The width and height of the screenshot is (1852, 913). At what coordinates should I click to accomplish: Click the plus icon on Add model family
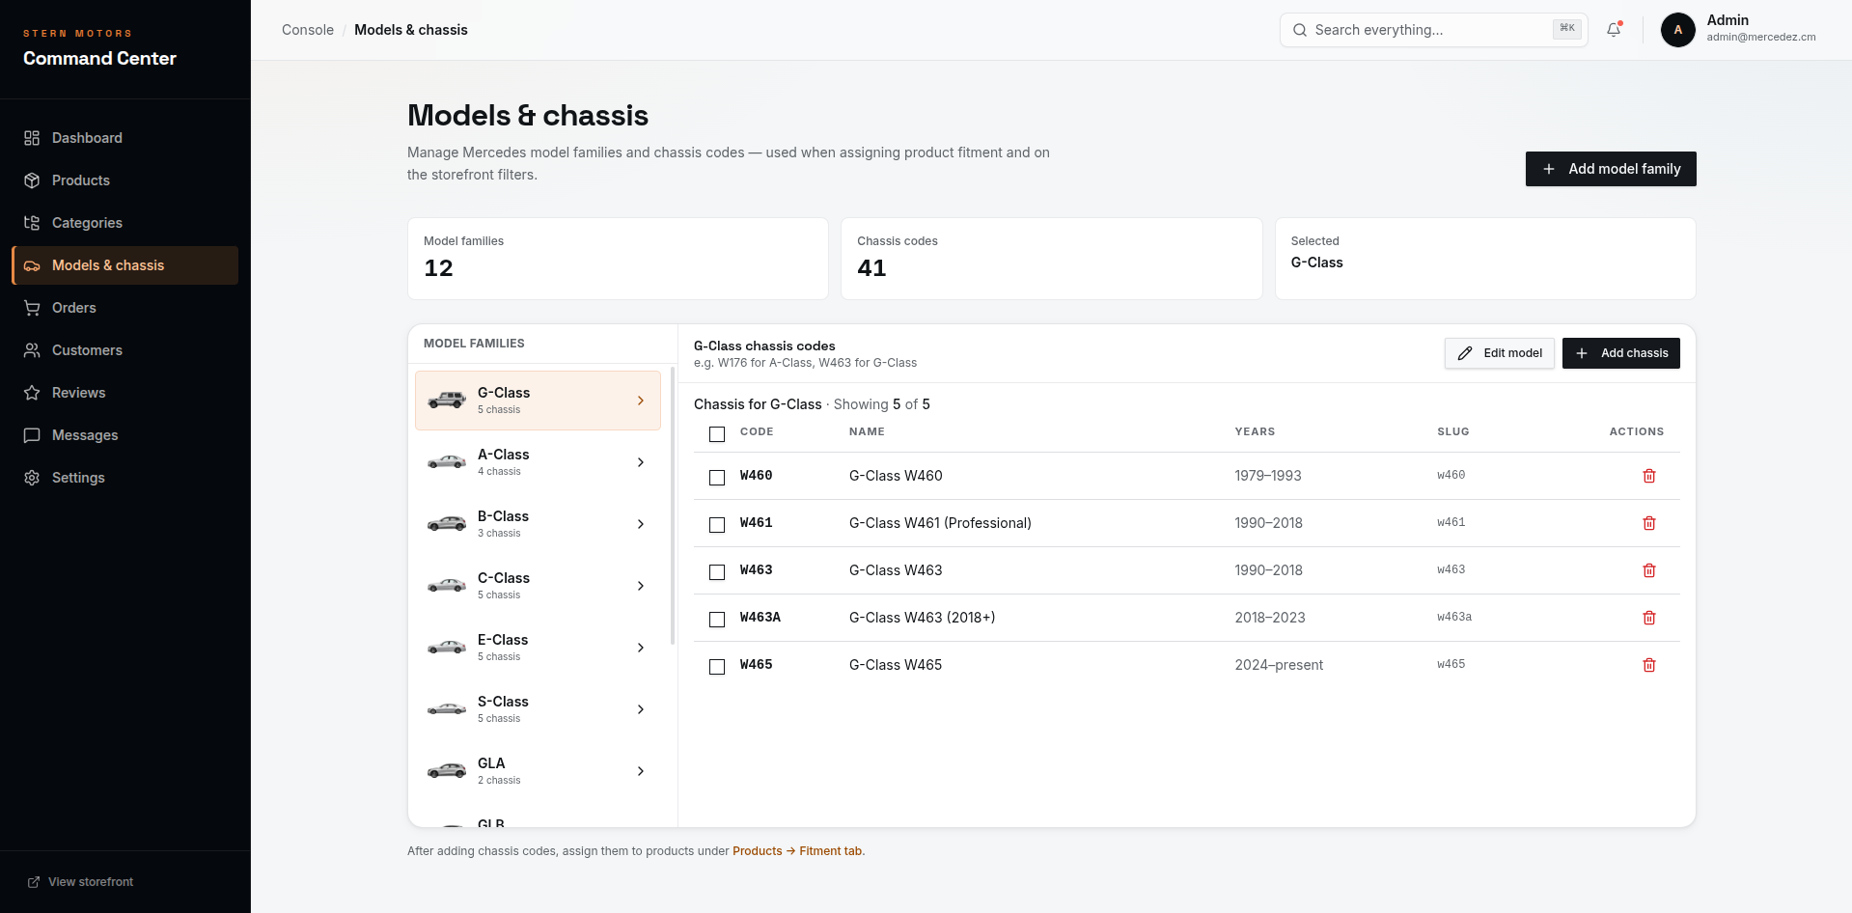[x=1549, y=169]
